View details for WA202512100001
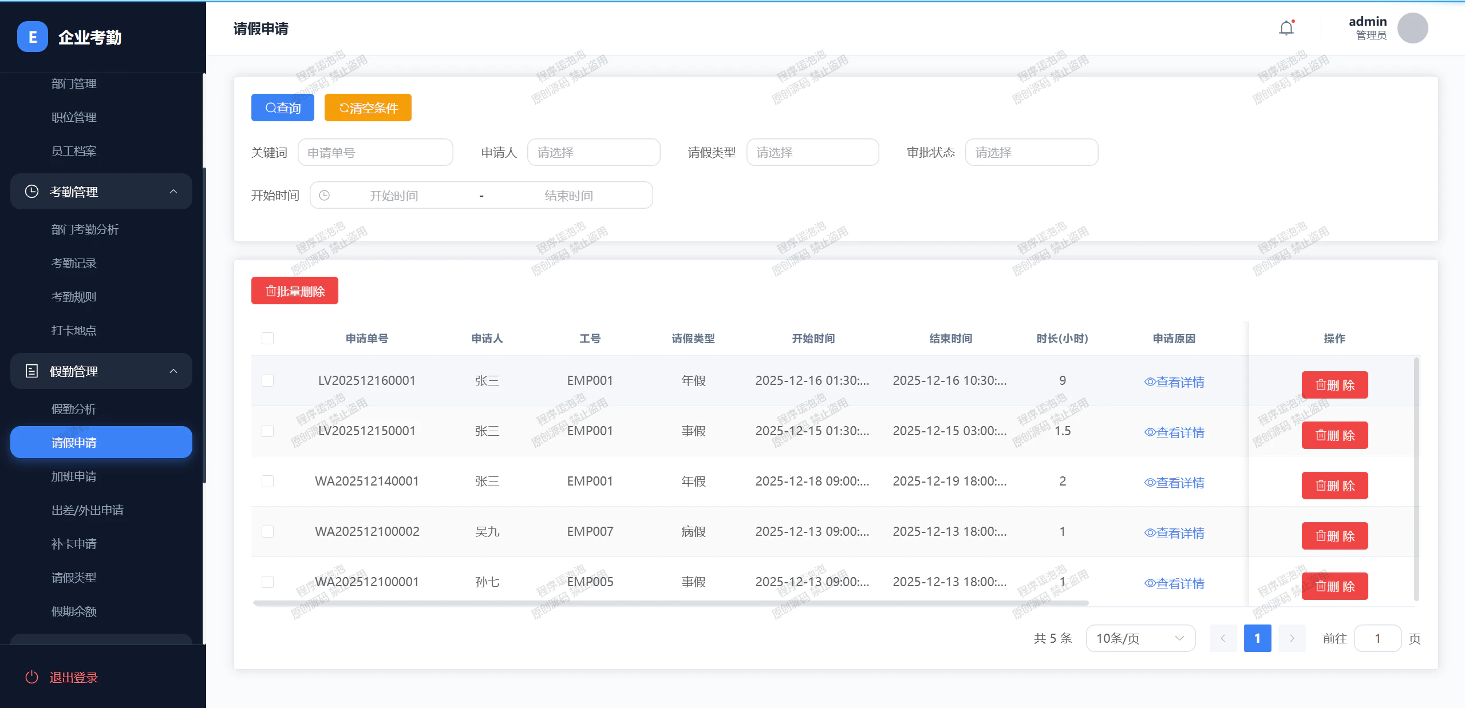This screenshot has height=708, width=1465. [1174, 583]
